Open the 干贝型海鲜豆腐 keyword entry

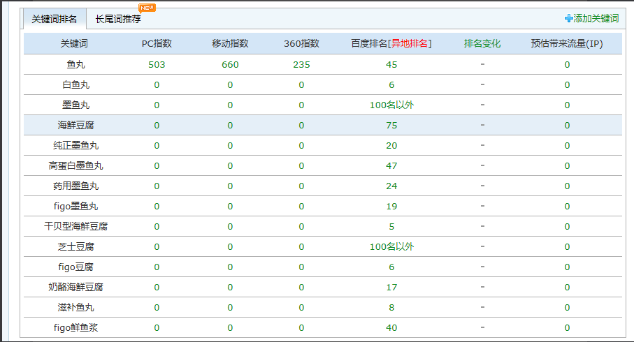pyautogui.click(x=75, y=226)
